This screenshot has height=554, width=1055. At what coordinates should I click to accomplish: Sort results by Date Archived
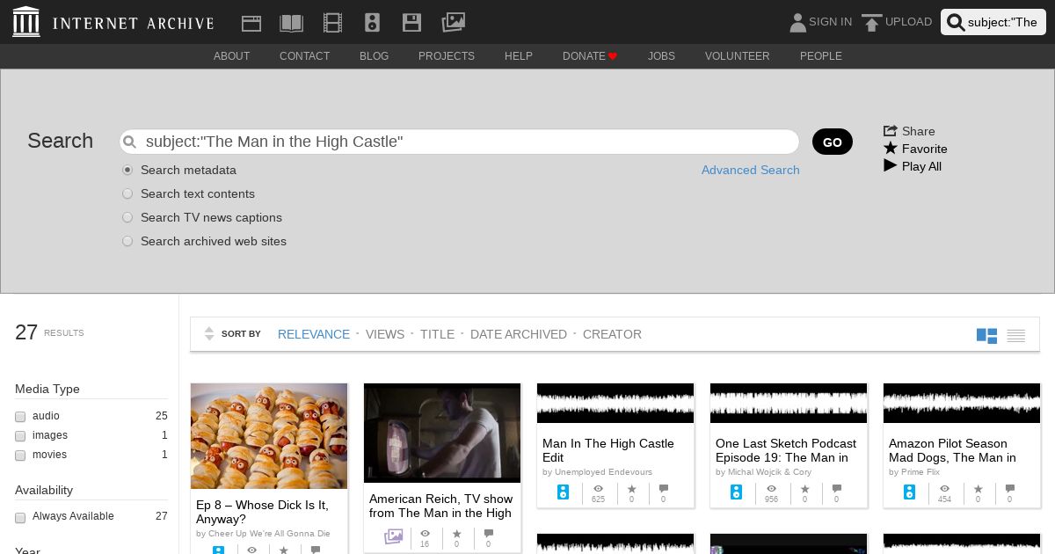click(x=519, y=334)
